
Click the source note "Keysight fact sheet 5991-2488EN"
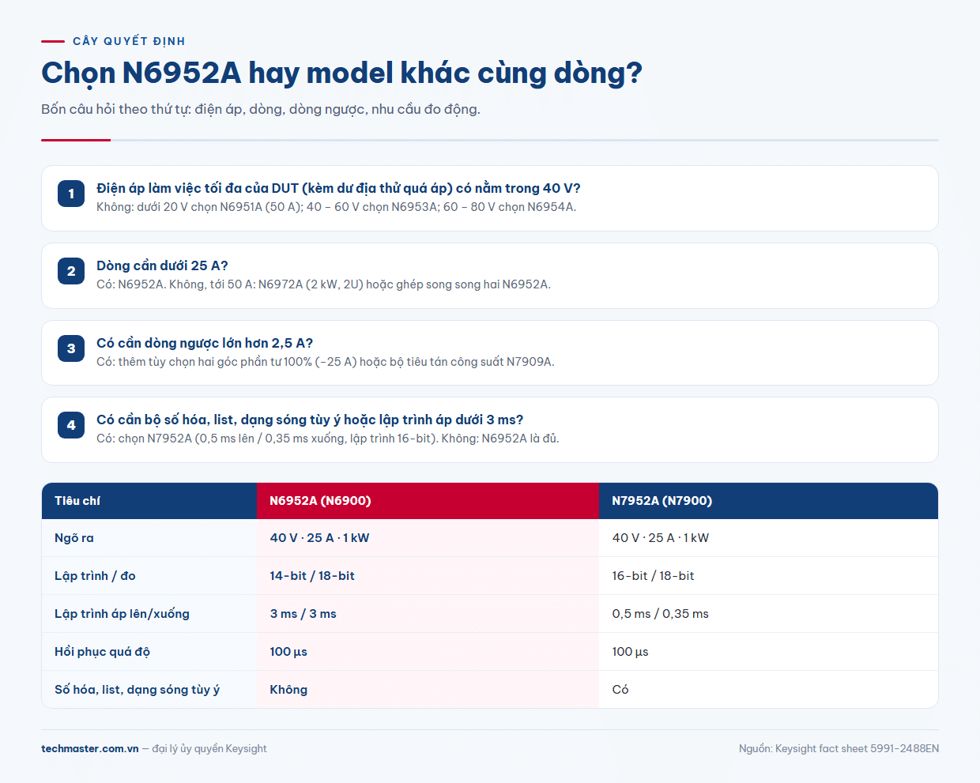click(x=857, y=748)
